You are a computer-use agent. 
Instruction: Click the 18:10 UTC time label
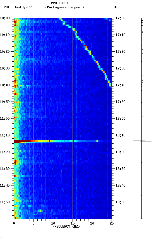pyautogui.click(x=121, y=135)
